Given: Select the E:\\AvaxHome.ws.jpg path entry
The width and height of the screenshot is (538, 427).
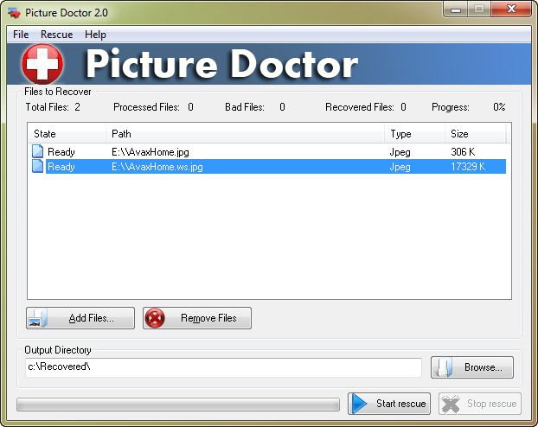Looking at the screenshot, I should coord(157,167).
